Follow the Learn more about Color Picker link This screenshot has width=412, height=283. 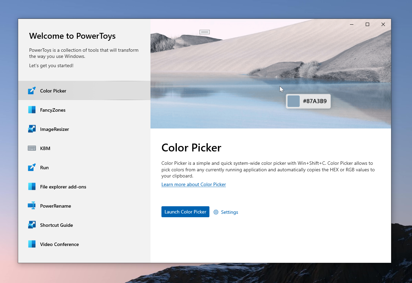194,184
